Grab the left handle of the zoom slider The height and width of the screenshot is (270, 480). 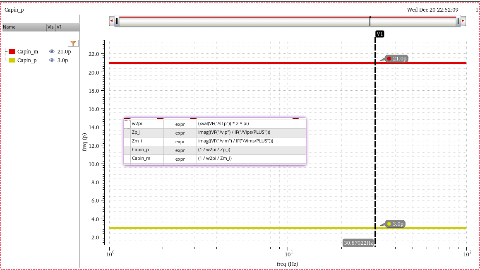click(x=117, y=21)
